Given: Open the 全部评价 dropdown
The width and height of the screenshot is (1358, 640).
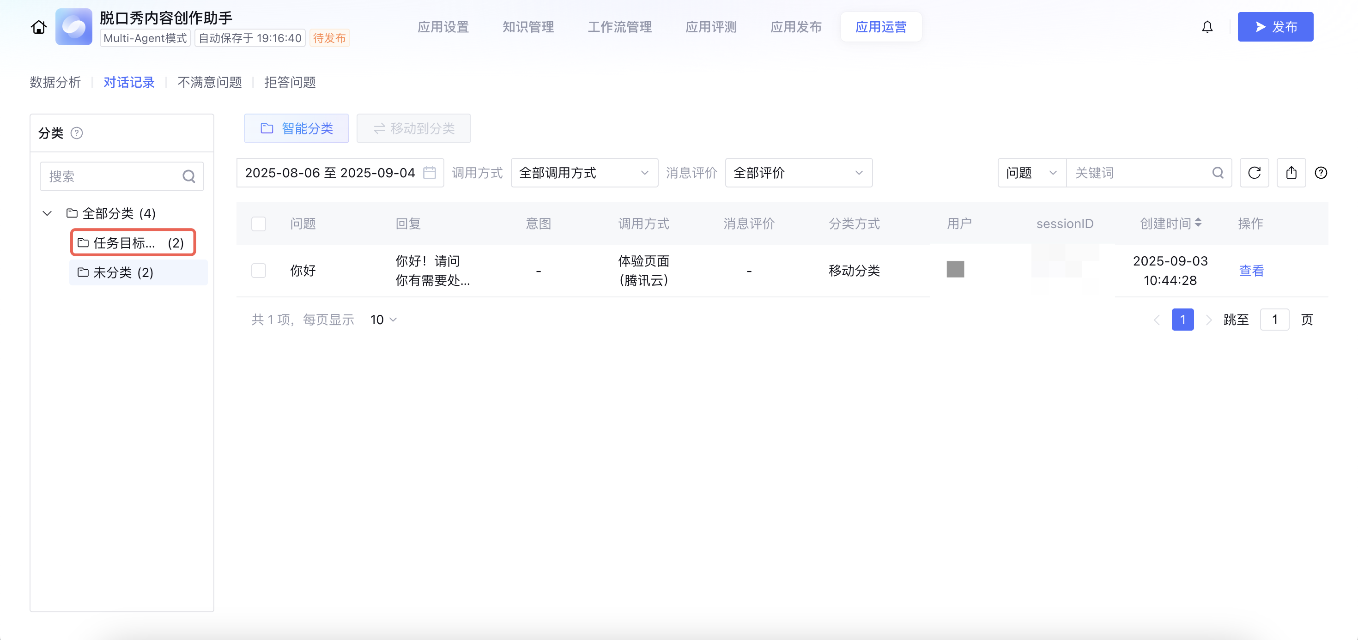Looking at the screenshot, I should click(798, 173).
